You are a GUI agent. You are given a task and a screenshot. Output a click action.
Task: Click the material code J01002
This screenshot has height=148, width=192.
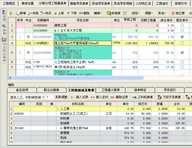[19, 128]
